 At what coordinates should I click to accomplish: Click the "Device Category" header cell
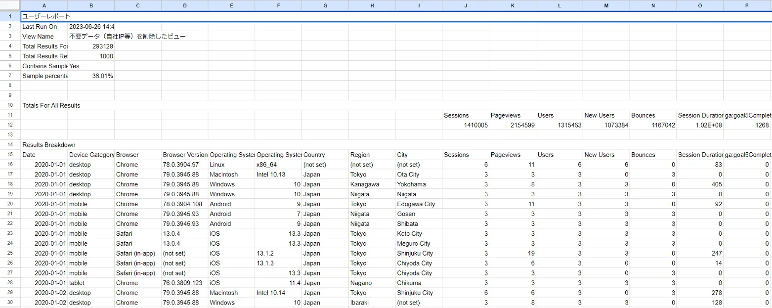pos(91,155)
